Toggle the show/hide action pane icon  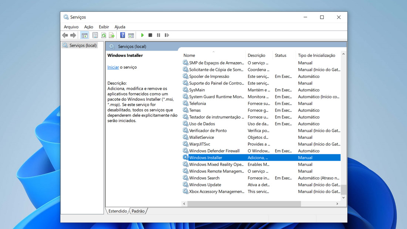click(x=131, y=35)
